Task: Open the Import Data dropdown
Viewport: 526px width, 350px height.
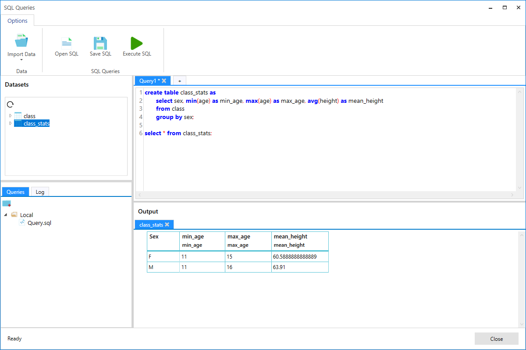Action: [21, 59]
